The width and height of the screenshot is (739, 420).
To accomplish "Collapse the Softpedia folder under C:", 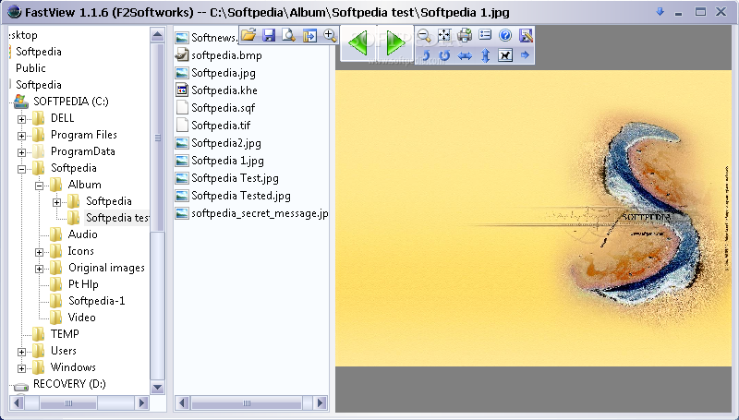I will pos(21,169).
